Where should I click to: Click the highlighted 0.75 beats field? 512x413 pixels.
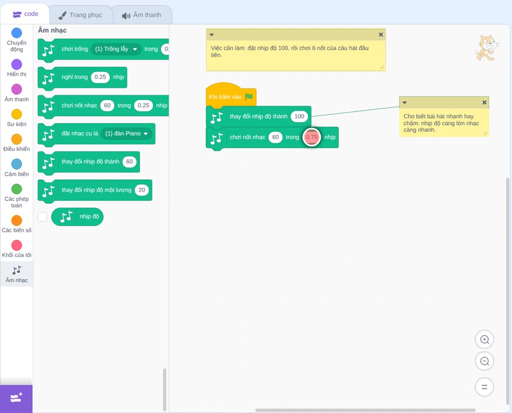(312, 137)
